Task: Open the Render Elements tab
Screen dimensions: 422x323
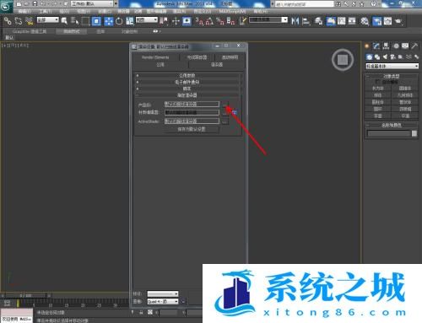Action: pyautogui.click(x=155, y=57)
